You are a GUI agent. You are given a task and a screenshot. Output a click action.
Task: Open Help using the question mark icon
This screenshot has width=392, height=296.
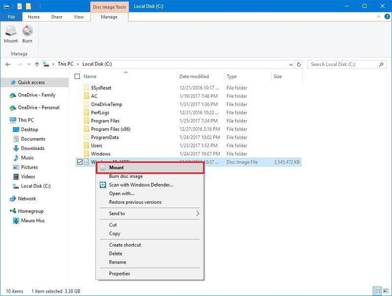pyautogui.click(x=386, y=17)
